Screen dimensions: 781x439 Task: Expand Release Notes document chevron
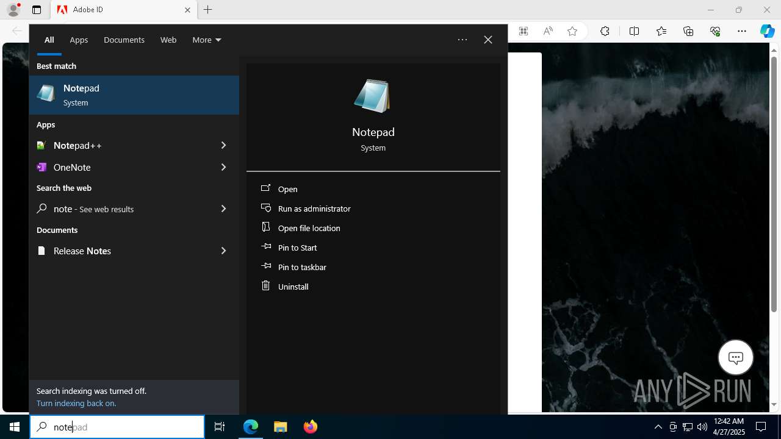223,251
